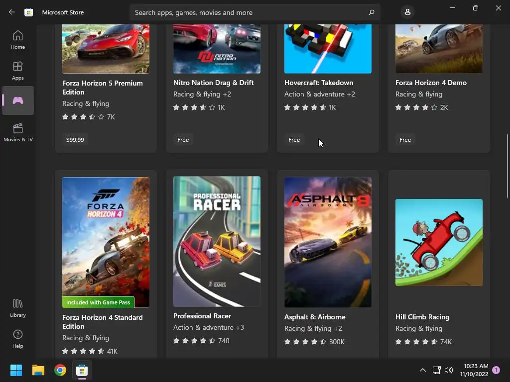Open Professional Racer title link
510x382 pixels.
point(202,316)
